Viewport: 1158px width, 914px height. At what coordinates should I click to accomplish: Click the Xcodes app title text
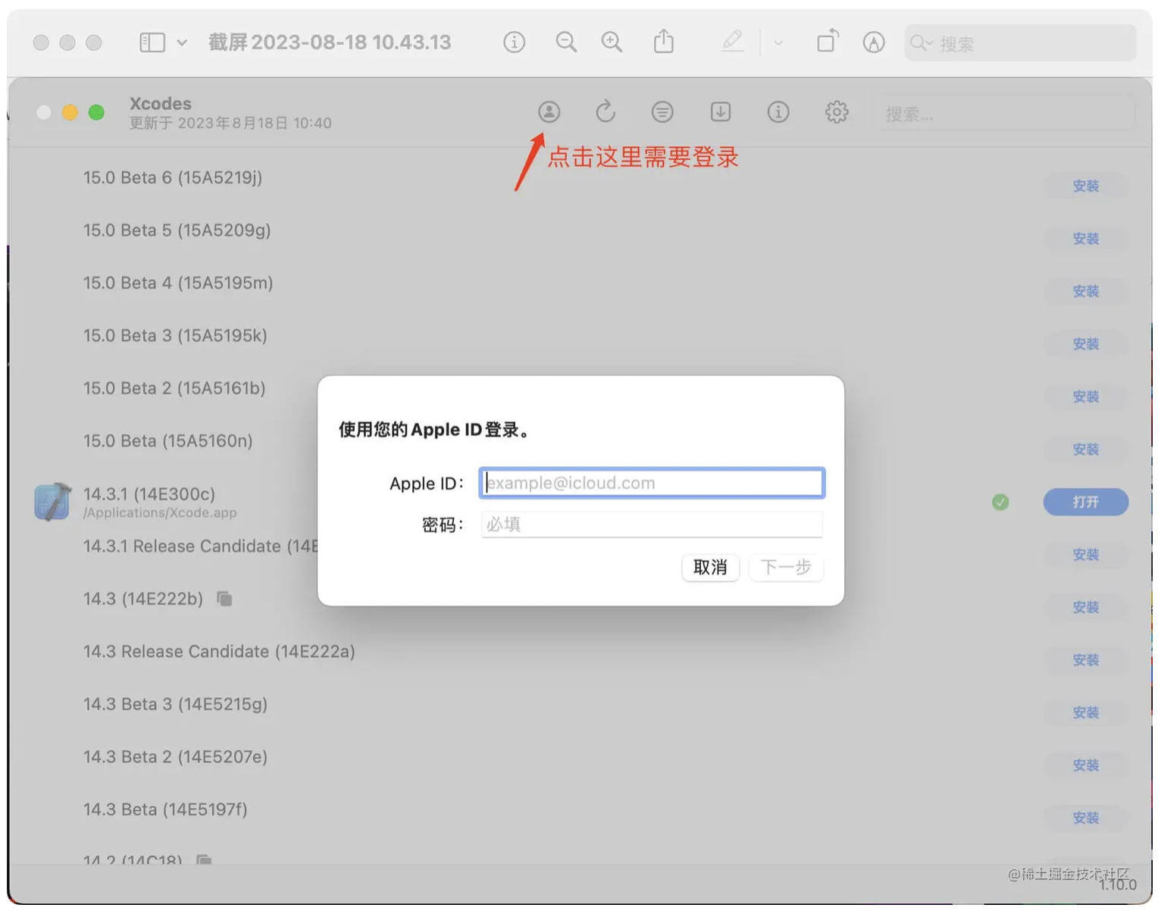click(160, 104)
